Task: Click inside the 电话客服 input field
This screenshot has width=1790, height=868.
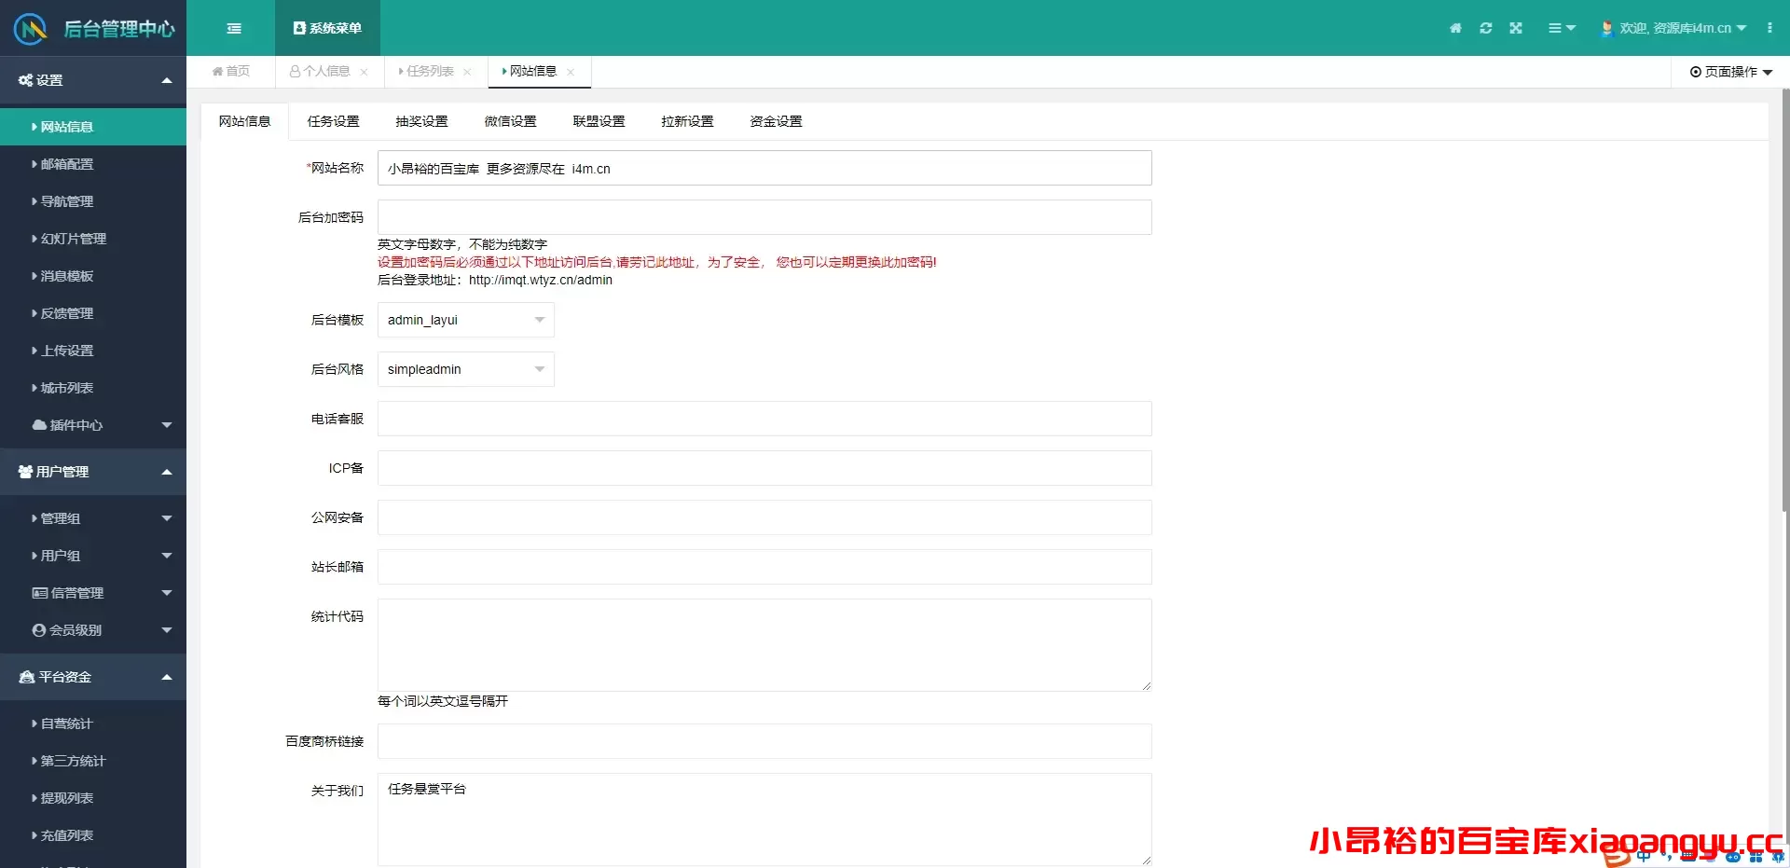Action: click(x=764, y=419)
